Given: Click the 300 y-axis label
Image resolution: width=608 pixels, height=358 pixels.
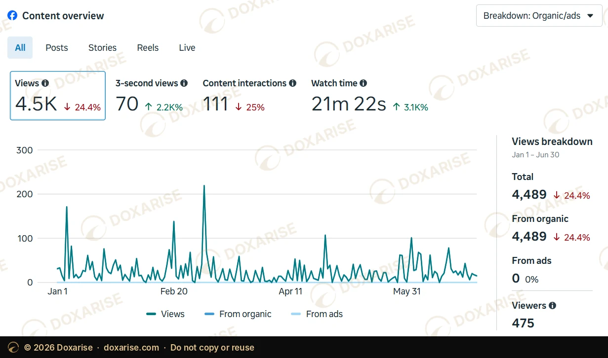Looking at the screenshot, I should click(24, 150).
